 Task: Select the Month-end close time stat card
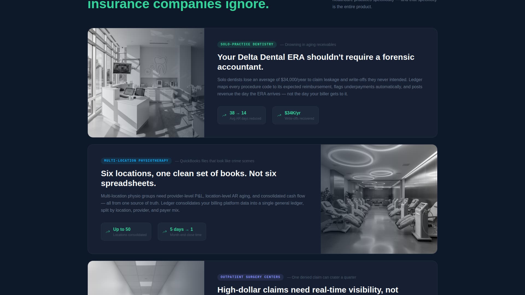point(182,232)
